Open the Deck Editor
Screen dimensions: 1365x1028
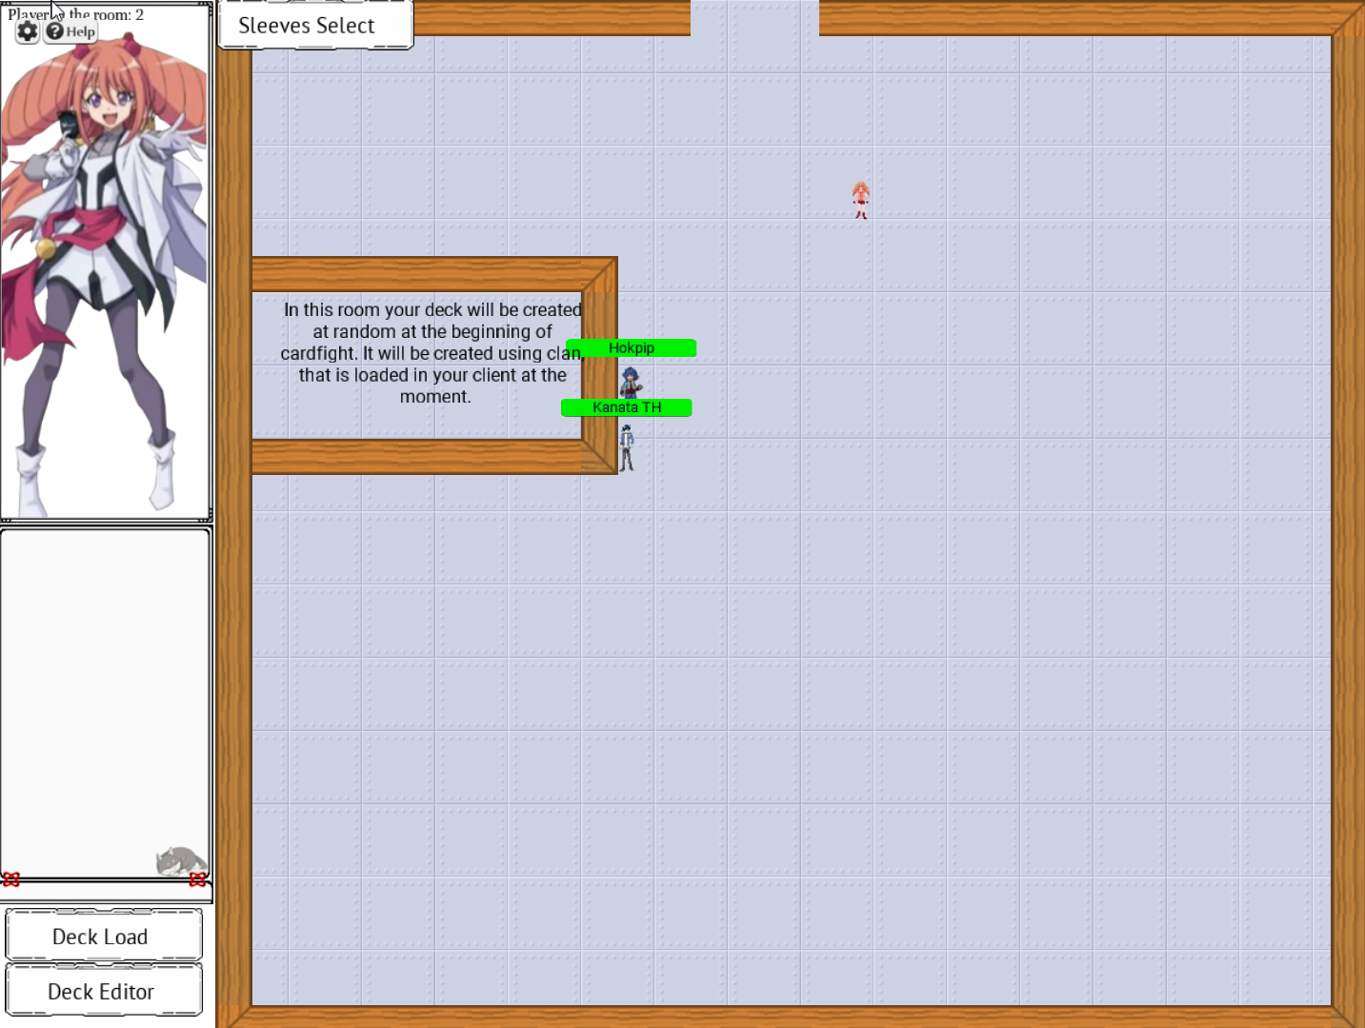[104, 991]
